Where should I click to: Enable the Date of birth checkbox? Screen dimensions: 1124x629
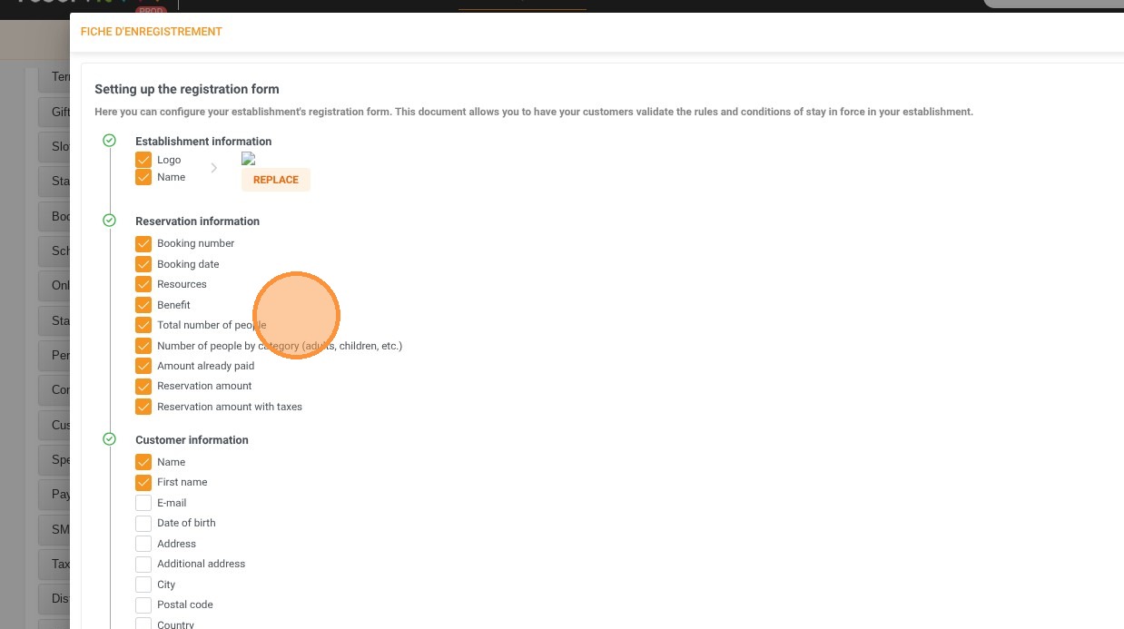pos(143,523)
